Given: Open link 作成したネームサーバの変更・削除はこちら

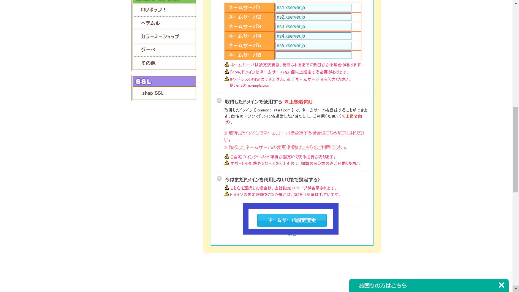Looking at the screenshot, I should click(286, 148).
